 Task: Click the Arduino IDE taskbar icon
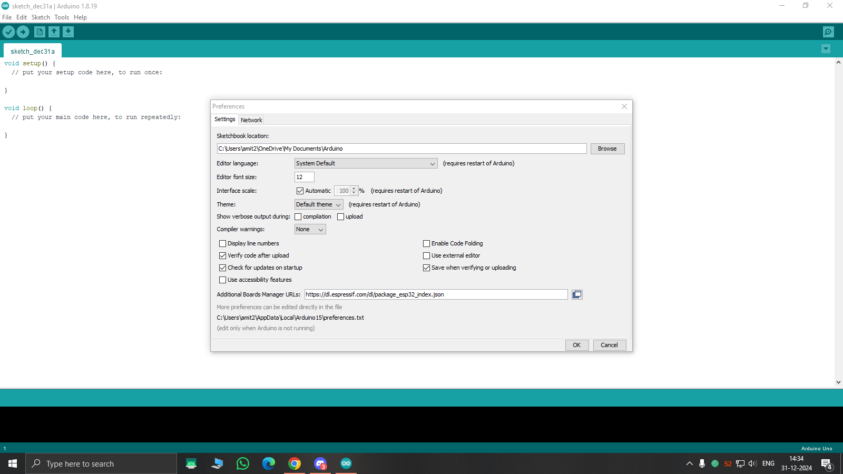pyautogui.click(x=346, y=463)
